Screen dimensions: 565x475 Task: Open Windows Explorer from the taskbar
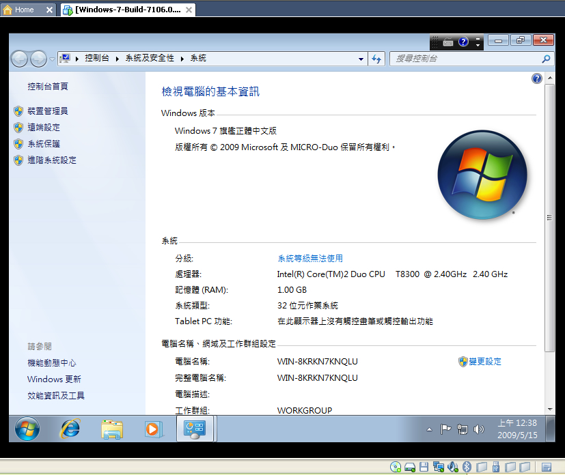point(112,429)
